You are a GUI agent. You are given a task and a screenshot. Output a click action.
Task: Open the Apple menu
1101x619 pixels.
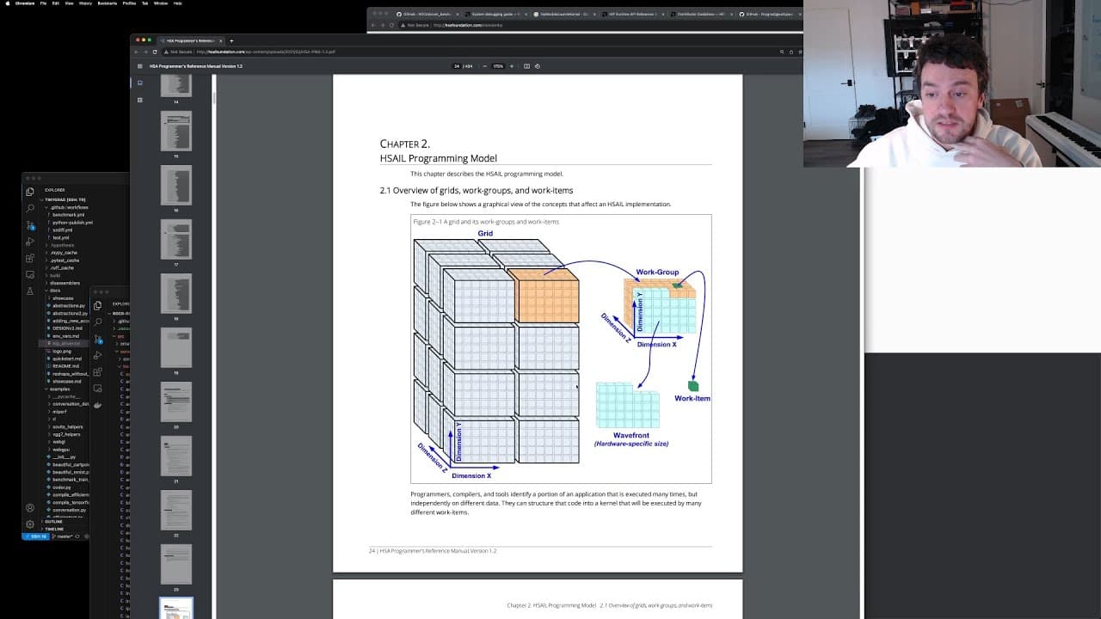tap(7, 3)
